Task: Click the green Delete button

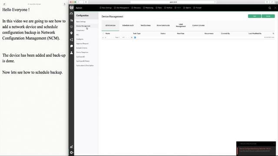Action: 268,16
